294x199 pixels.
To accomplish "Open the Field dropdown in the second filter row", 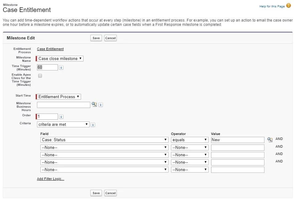I will coord(104,148).
